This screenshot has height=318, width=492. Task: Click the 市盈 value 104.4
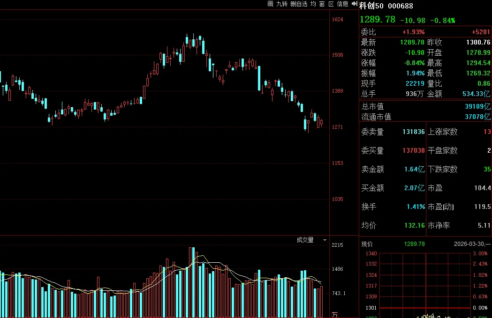(483, 188)
